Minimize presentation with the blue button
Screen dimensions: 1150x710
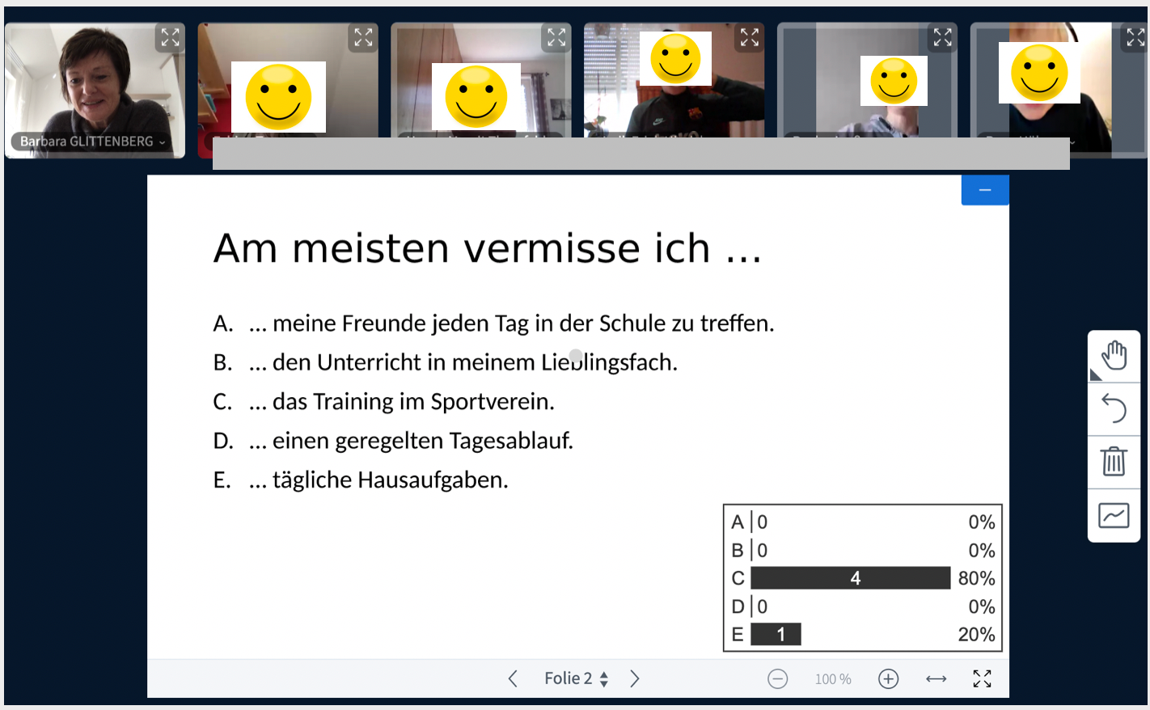(x=984, y=189)
